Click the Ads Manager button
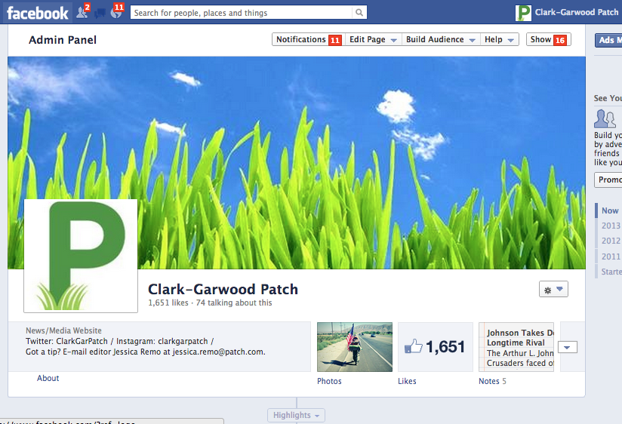 (608, 40)
